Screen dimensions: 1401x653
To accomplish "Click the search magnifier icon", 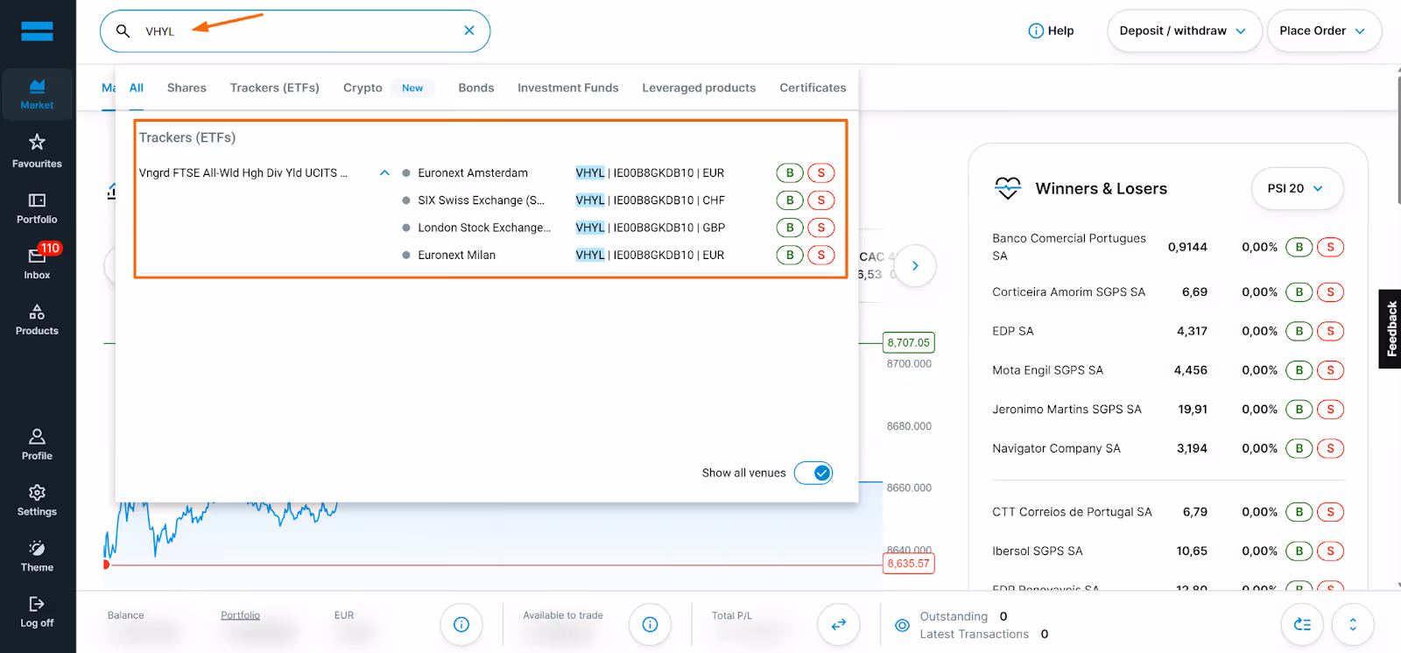I will (x=123, y=32).
